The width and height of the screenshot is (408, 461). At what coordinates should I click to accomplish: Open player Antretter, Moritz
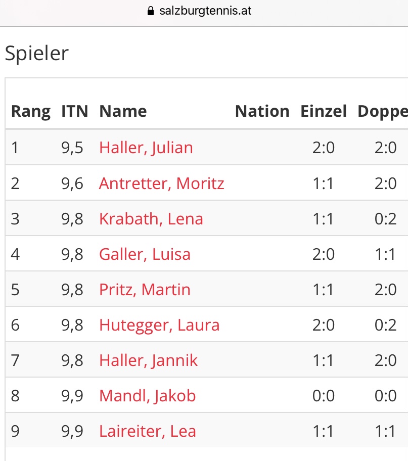pyautogui.click(x=161, y=183)
